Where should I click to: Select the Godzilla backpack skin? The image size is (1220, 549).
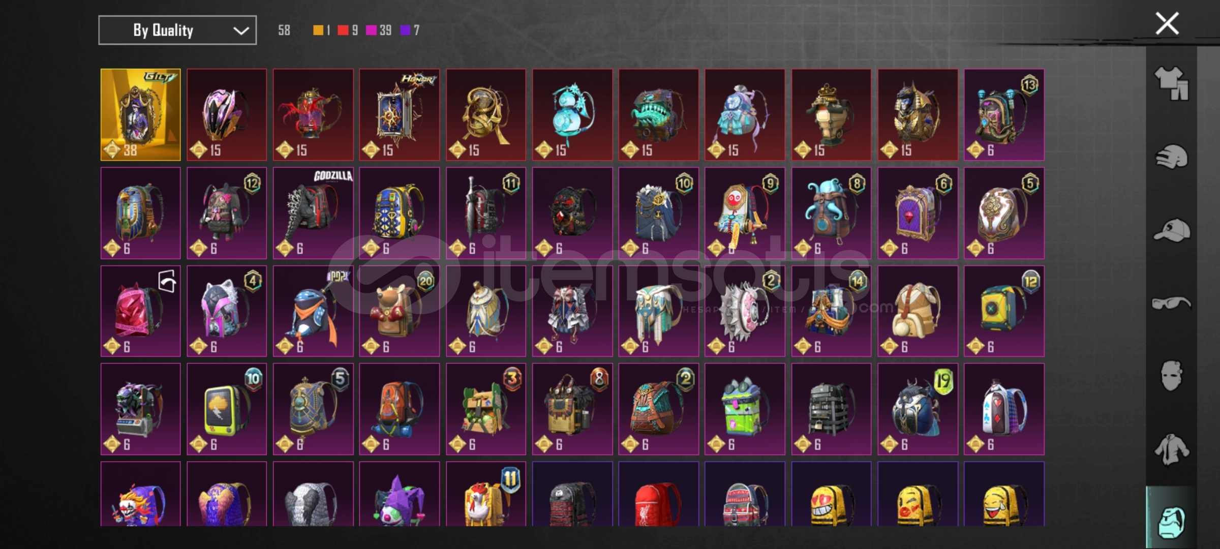(x=313, y=213)
